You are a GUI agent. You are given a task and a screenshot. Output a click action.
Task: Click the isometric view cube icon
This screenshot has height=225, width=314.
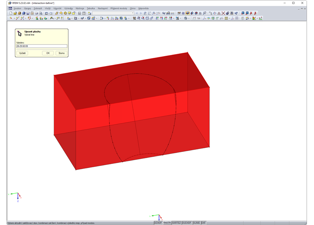(x=147, y=18)
